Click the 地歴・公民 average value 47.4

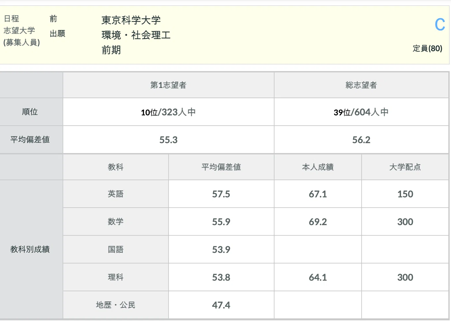(221, 305)
